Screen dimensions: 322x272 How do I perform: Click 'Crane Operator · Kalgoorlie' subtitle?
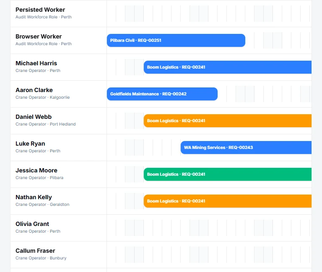tap(43, 98)
